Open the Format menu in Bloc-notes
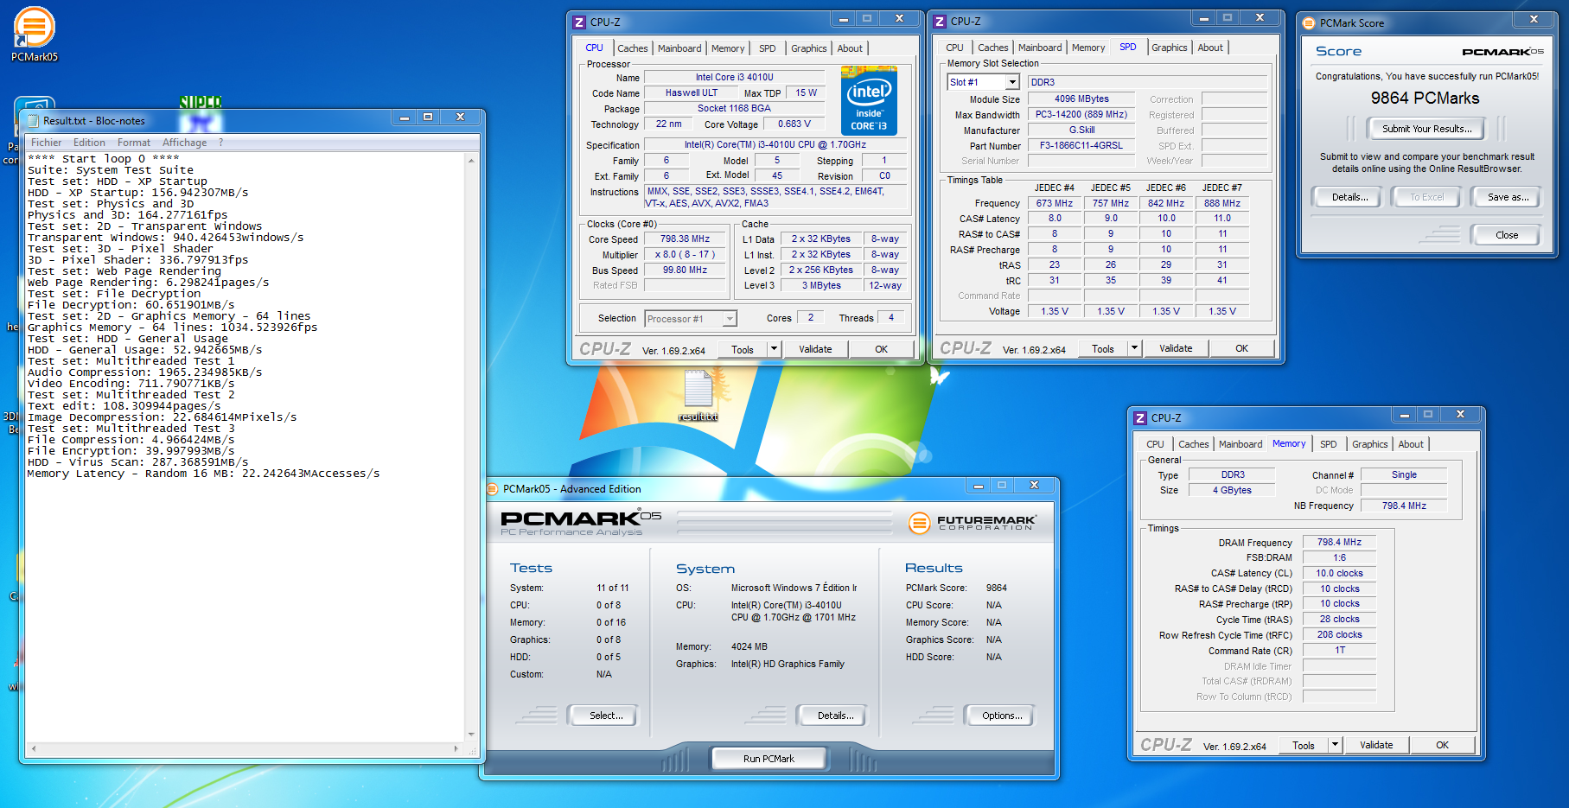The image size is (1569, 808). [134, 143]
